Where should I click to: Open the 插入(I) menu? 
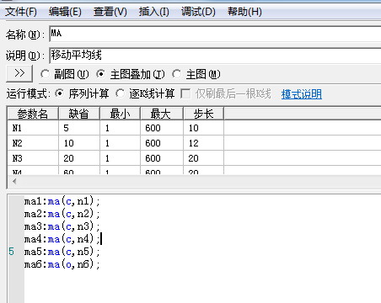pos(153,12)
